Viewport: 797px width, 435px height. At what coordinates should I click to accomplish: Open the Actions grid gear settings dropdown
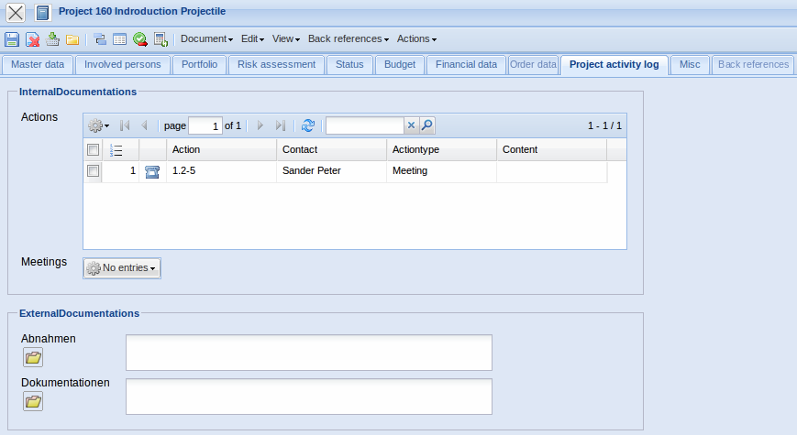tap(97, 125)
